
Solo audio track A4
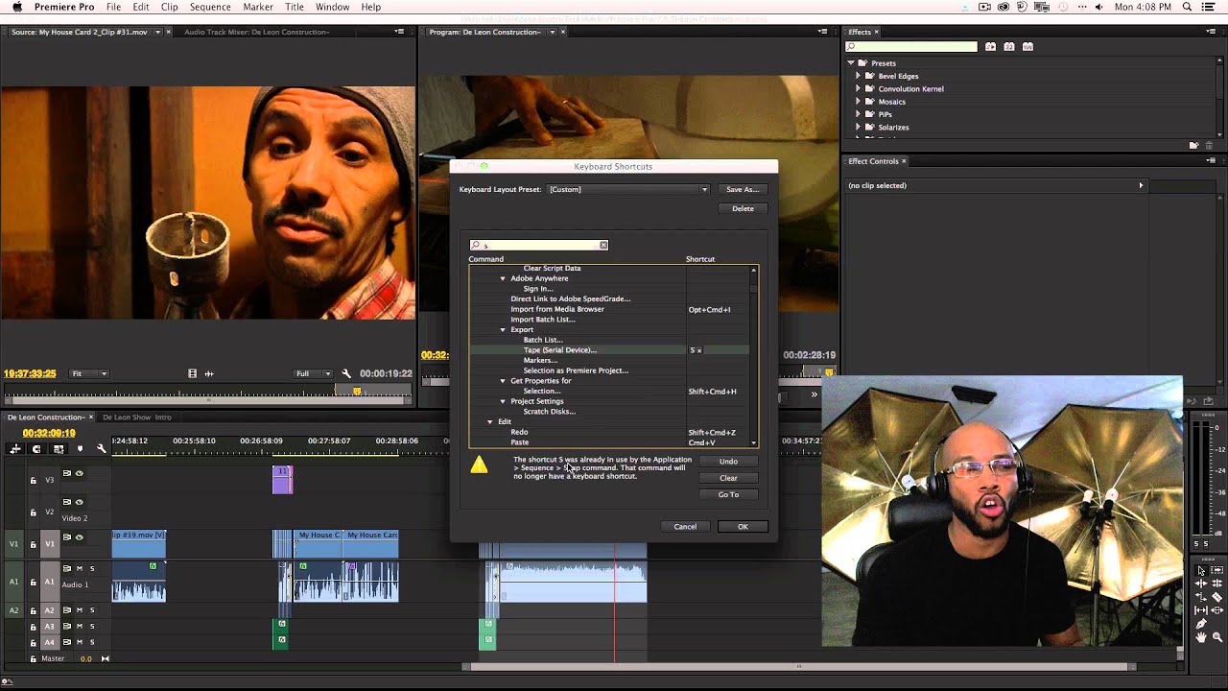[x=92, y=642]
